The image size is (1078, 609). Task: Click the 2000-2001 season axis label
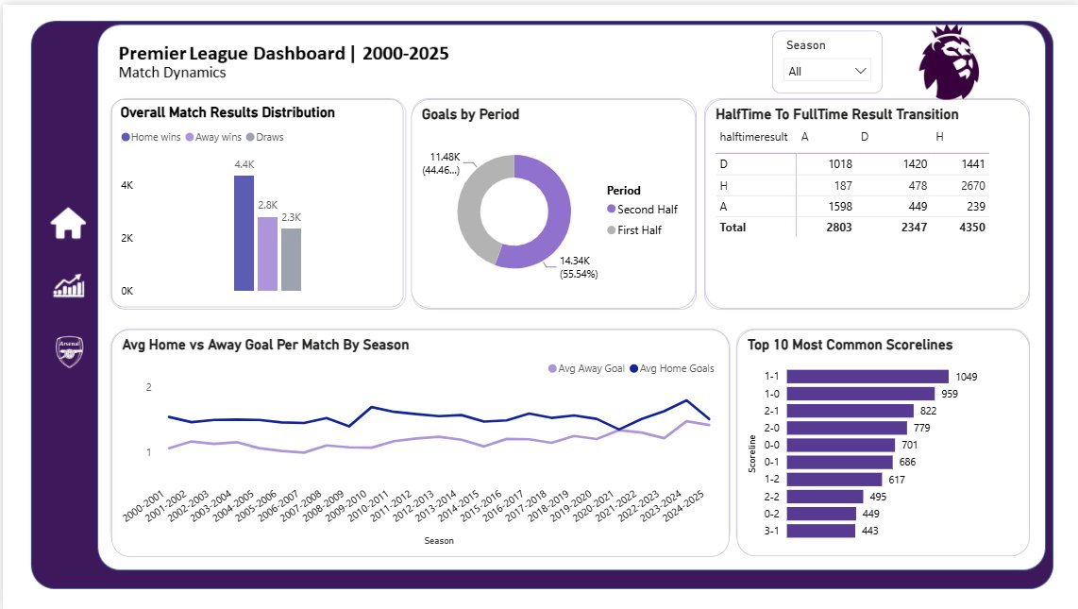click(x=143, y=507)
